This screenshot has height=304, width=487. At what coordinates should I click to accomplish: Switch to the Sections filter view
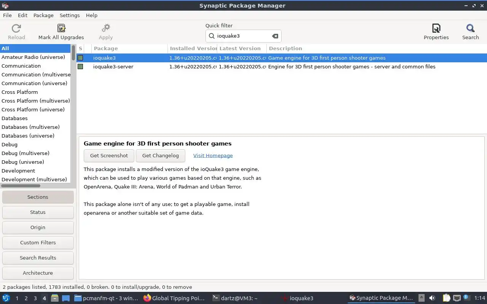pyautogui.click(x=38, y=197)
